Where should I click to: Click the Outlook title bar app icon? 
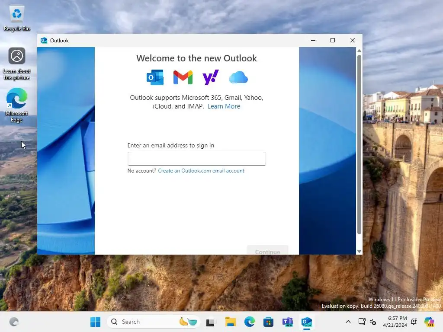(44, 40)
